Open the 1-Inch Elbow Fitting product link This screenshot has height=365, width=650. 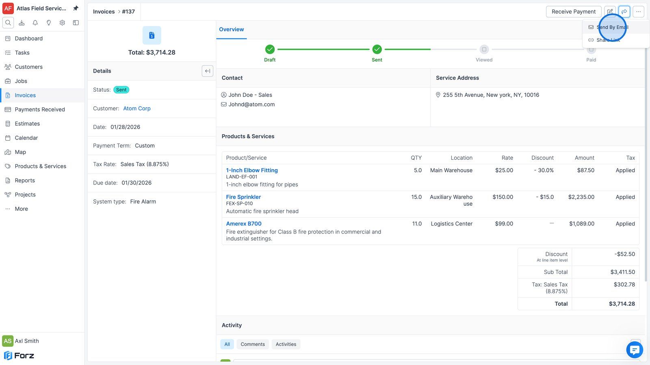point(252,170)
